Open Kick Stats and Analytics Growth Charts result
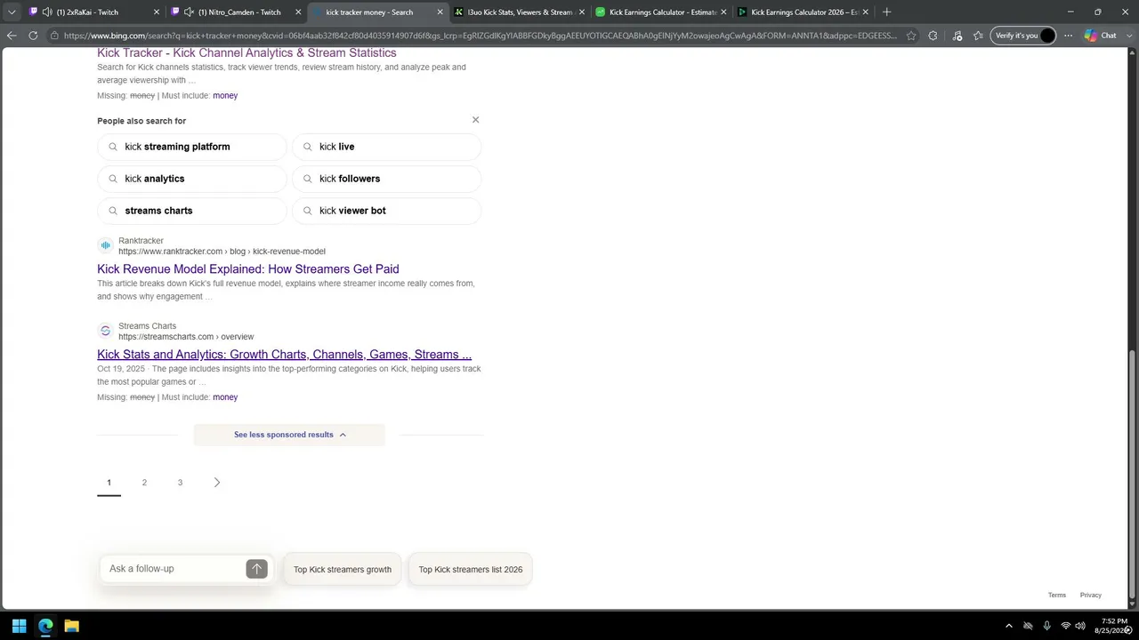This screenshot has height=640, width=1139. click(284, 355)
